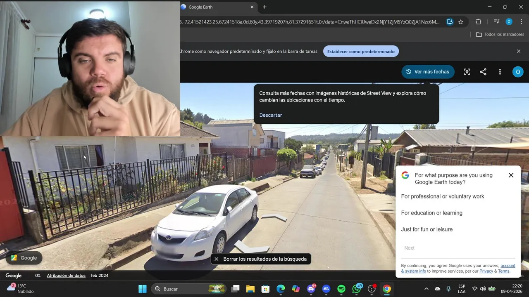Open Spotify from taskbar
This screenshot has height=297, width=529.
(x=341, y=289)
